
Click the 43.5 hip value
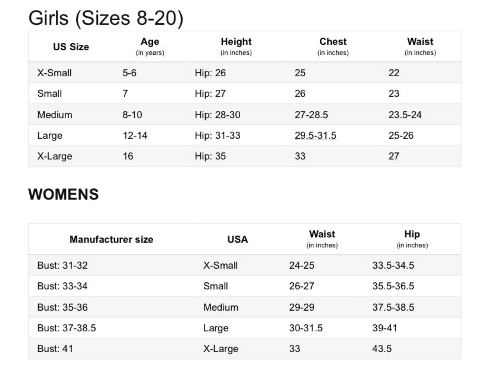[382, 349]
